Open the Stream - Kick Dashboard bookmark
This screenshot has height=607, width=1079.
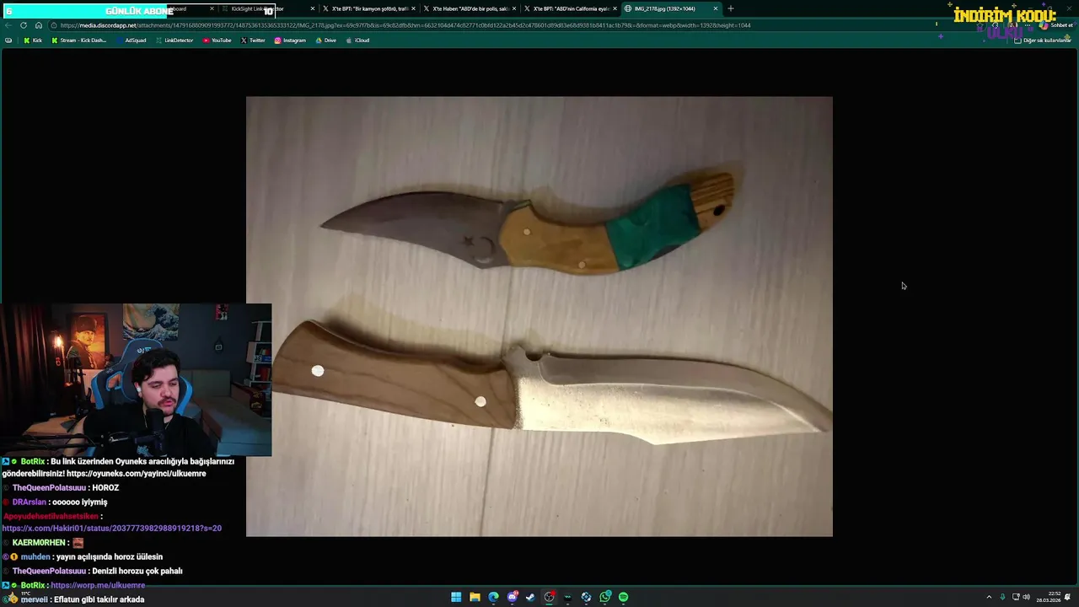[79, 40]
